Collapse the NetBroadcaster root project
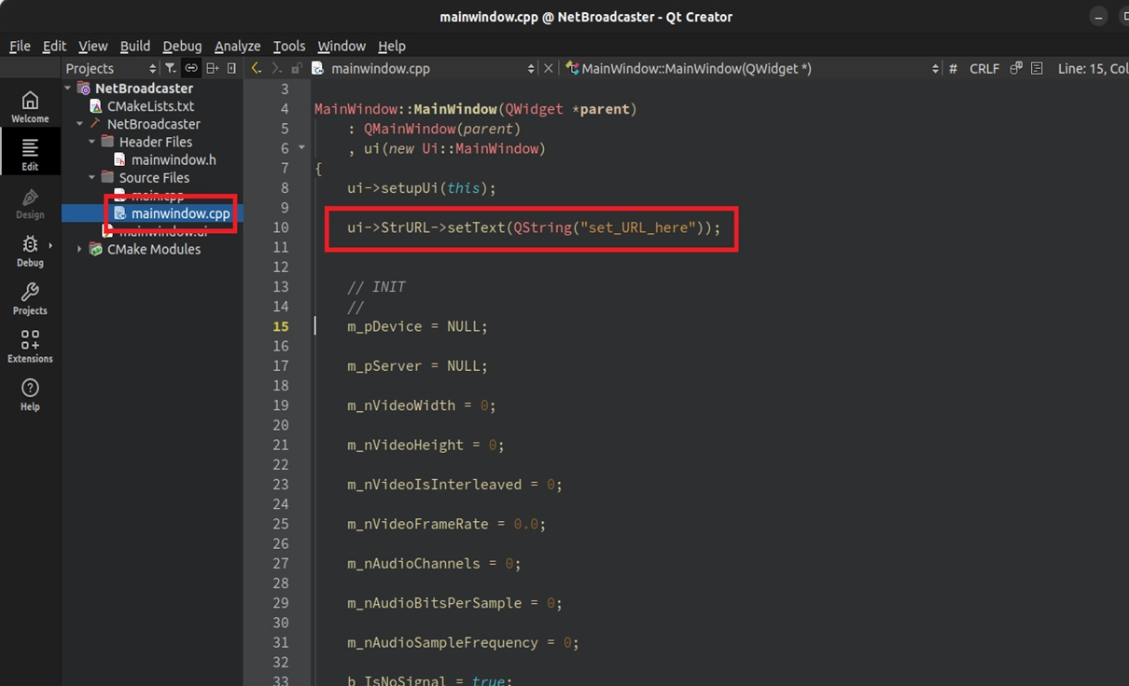 tap(68, 89)
